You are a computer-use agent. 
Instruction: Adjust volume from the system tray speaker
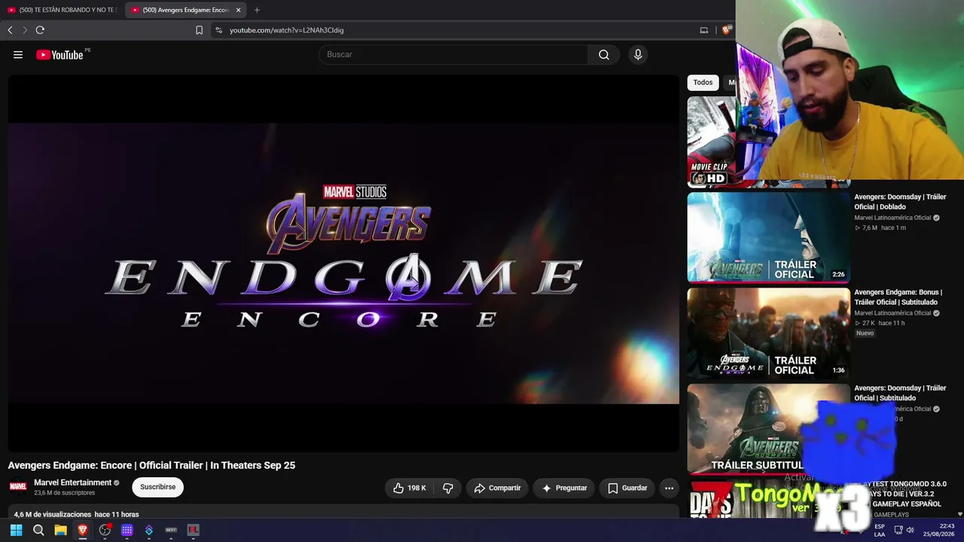tap(911, 530)
